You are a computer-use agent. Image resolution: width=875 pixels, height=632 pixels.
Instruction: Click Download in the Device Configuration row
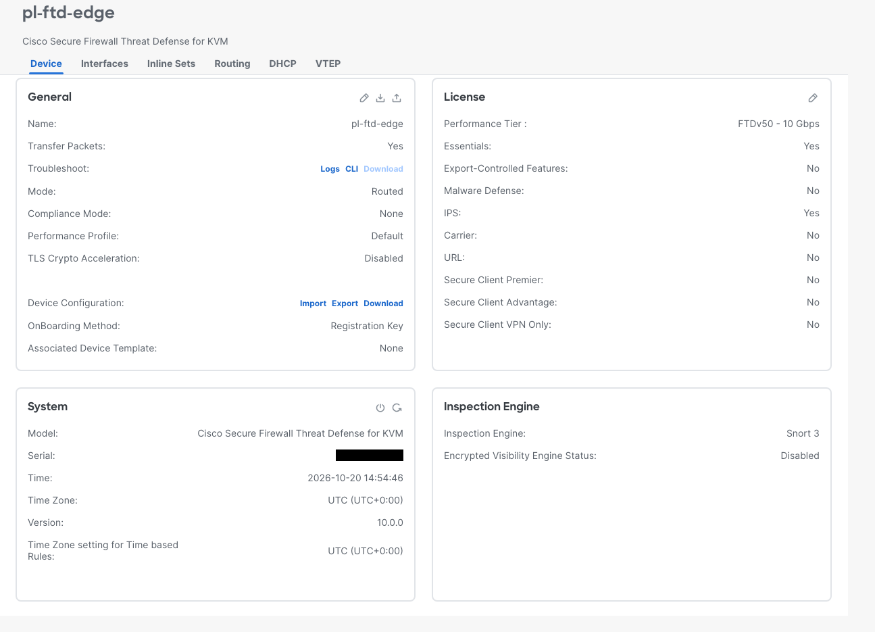coord(383,303)
